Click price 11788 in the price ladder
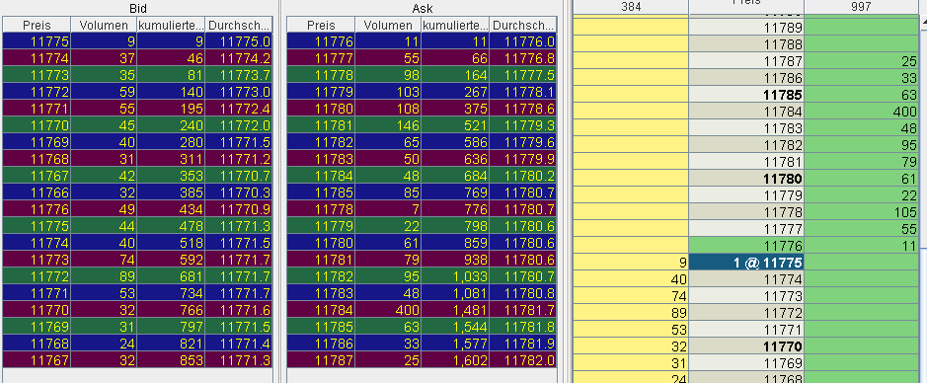The width and height of the screenshot is (927, 383). pyautogui.click(x=746, y=44)
